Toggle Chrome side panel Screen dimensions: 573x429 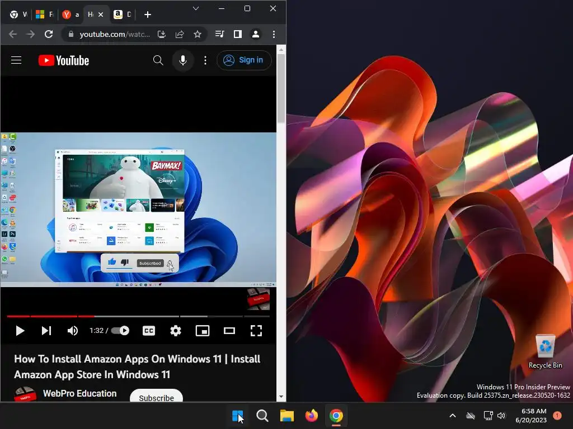[238, 34]
